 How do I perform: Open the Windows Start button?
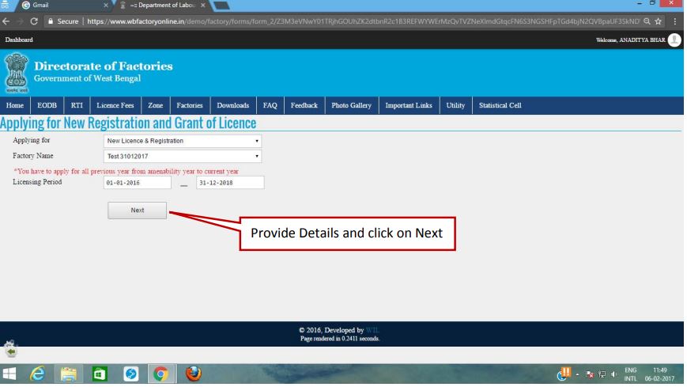9,374
